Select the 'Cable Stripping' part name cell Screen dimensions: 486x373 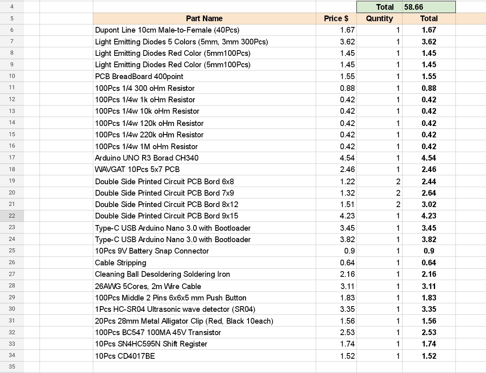(x=204, y=263)
